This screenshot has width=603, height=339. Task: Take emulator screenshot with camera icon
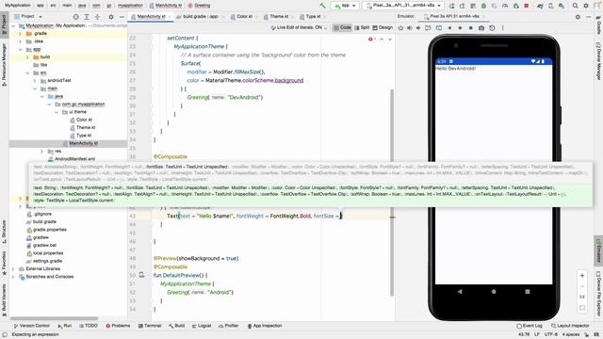(481, 28)
